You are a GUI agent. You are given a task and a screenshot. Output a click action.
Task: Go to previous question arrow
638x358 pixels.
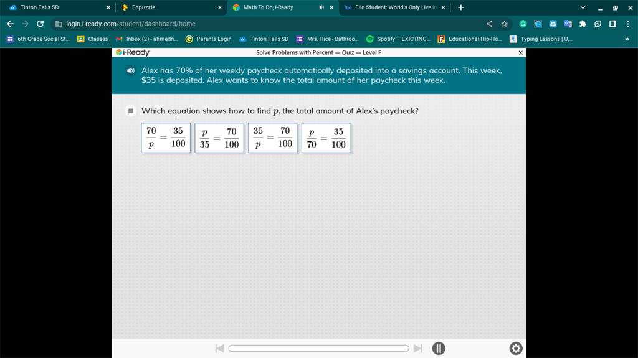click(x=219, y=348)
